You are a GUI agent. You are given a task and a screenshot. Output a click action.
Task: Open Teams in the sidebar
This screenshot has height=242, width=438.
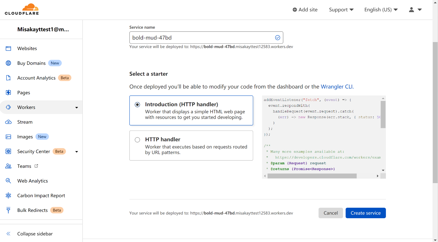click(x=24, y=166)
